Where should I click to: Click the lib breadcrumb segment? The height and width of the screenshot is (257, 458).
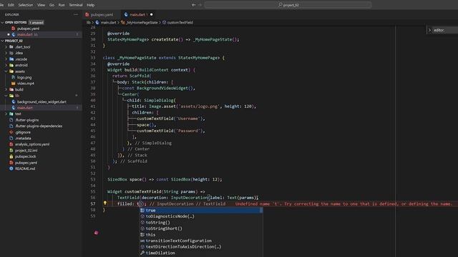(x=89, y=22)
